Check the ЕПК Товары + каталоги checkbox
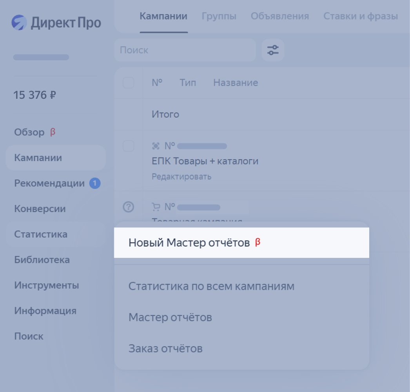The image size is (410, 392). click(x=129, y=146)
